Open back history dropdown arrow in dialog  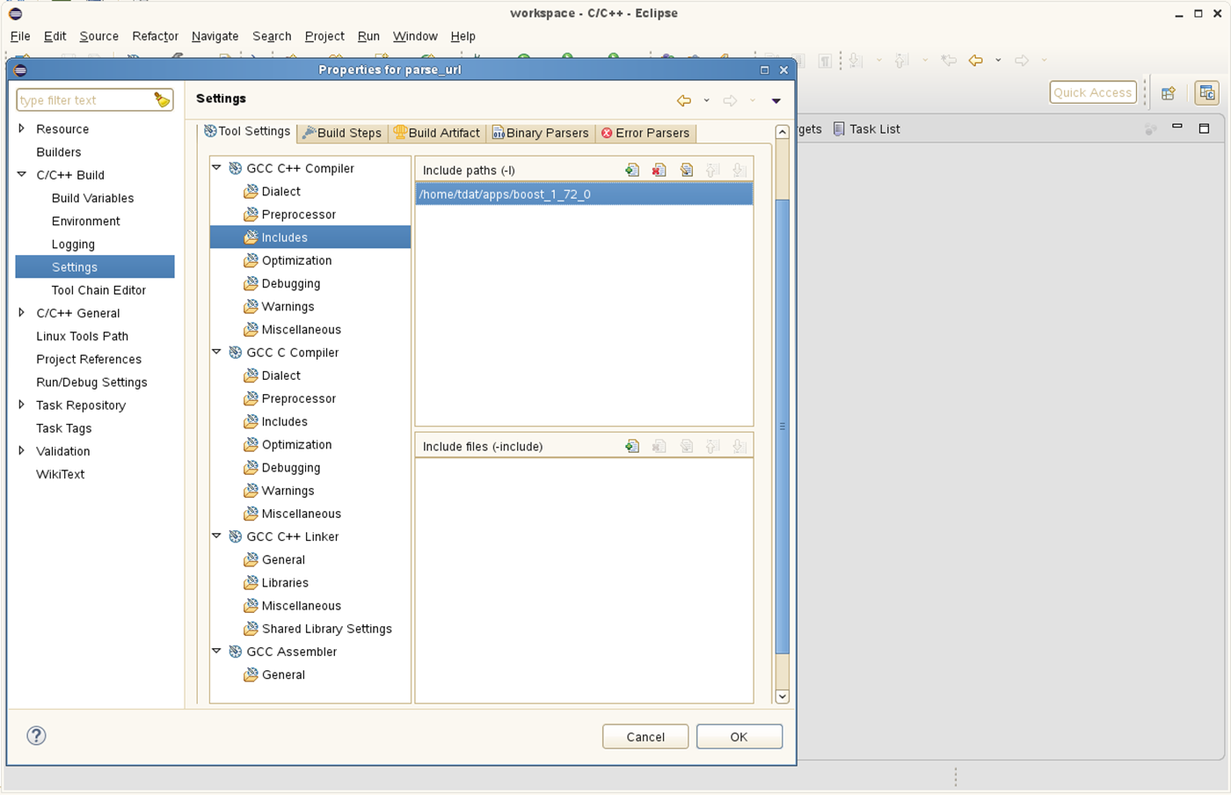706,101
